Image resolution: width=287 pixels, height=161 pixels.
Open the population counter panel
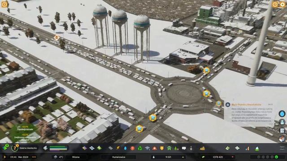[168, 157]
